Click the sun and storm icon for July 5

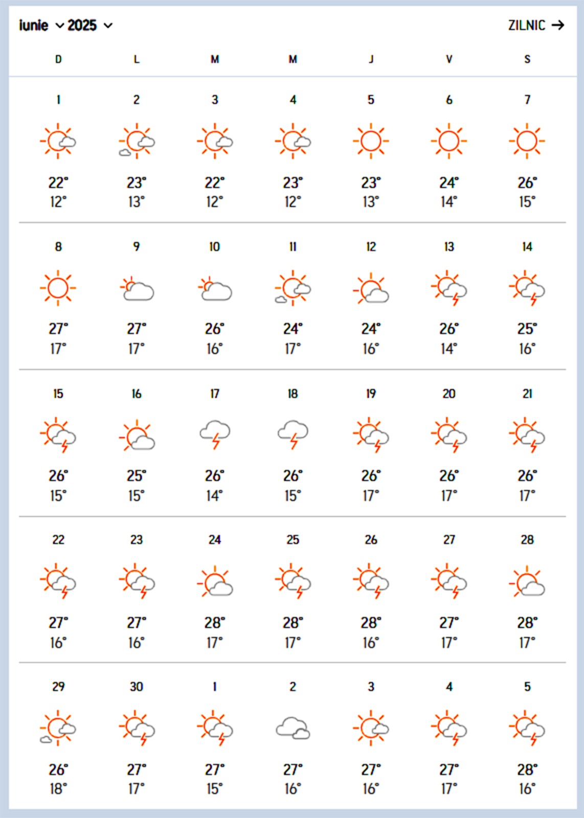coord(527,729)
